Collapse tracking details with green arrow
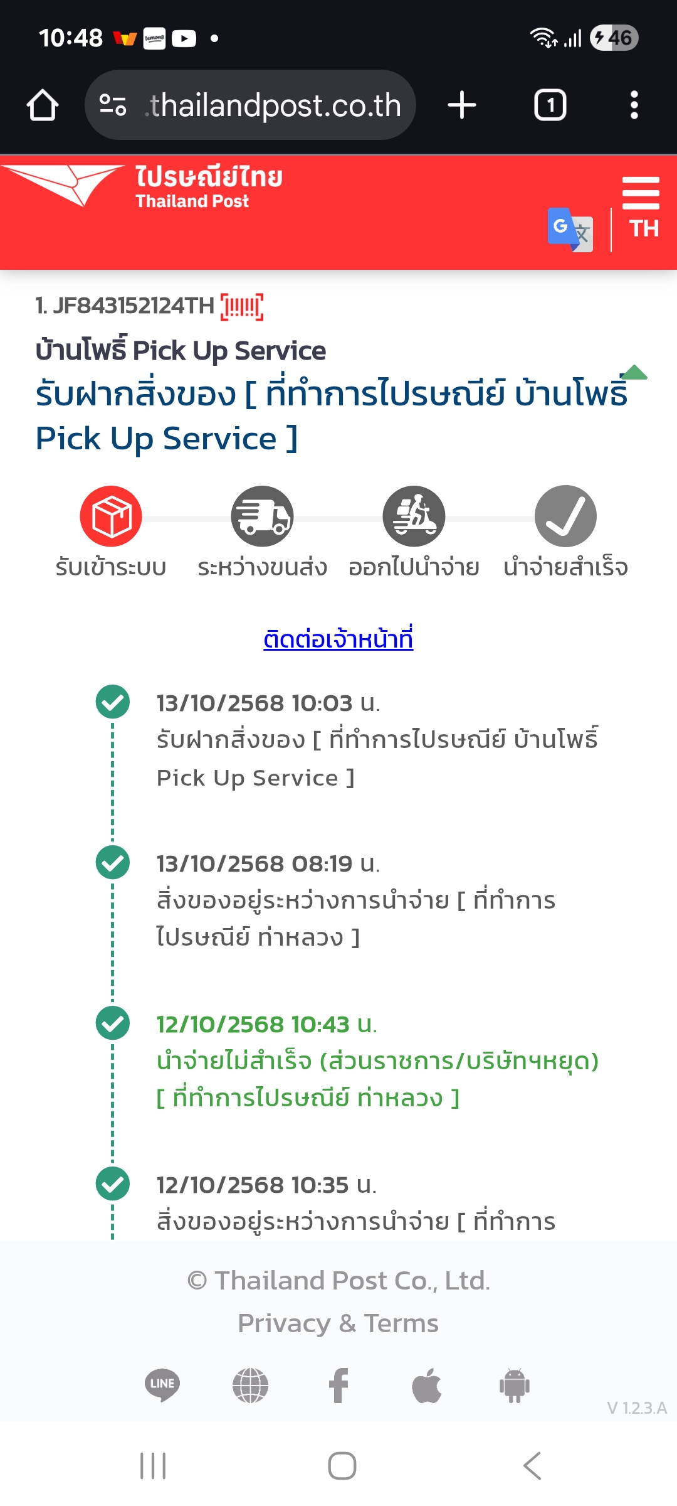 634,373
